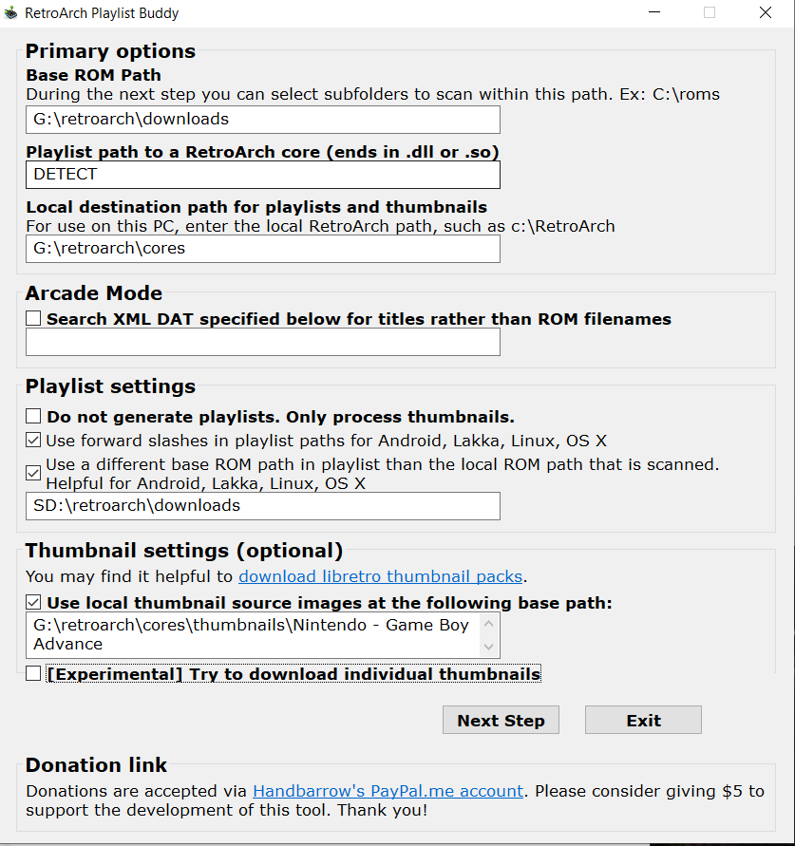
Task: Click the local destination path field
Action: pyautogui.click(x=263, y=249)
